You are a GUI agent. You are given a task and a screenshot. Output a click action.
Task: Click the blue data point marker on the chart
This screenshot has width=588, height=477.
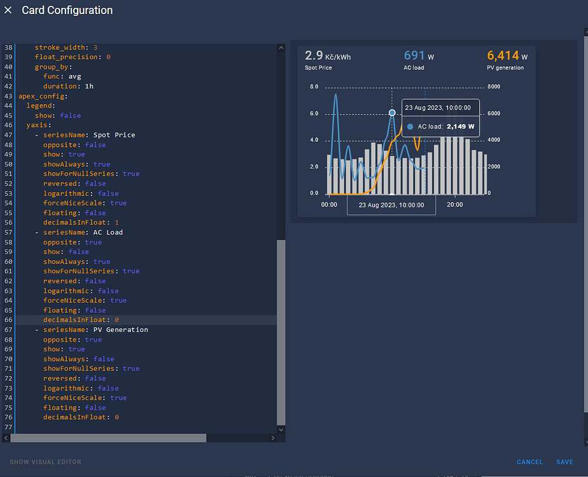[x=391, y=113]
